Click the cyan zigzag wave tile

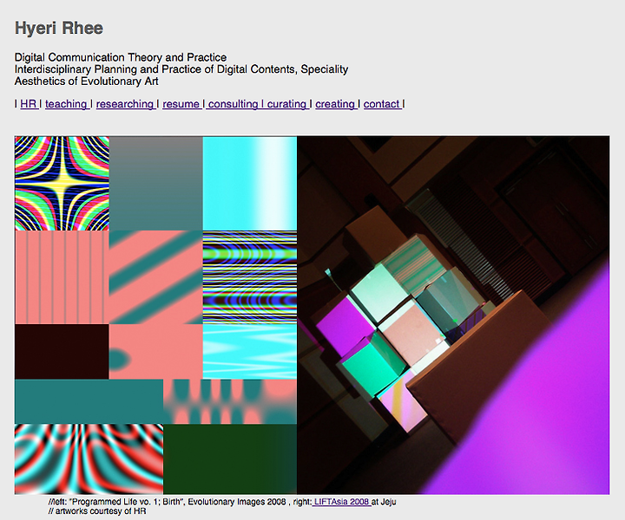[x=250, y=352]
